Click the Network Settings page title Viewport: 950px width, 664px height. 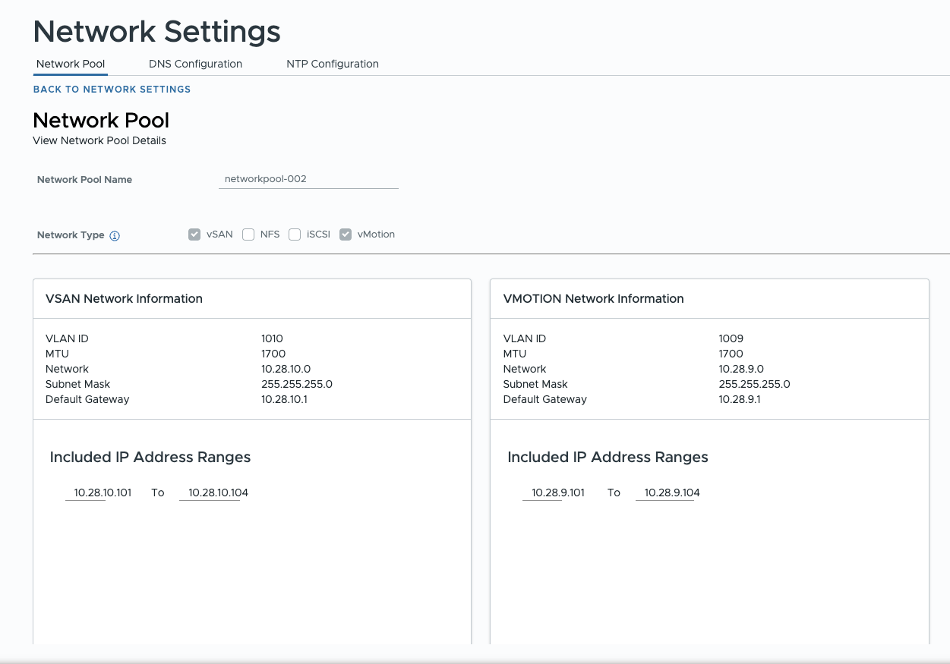coord(156,31)
